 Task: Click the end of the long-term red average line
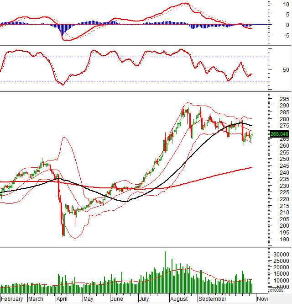click(x=252, y=168)
